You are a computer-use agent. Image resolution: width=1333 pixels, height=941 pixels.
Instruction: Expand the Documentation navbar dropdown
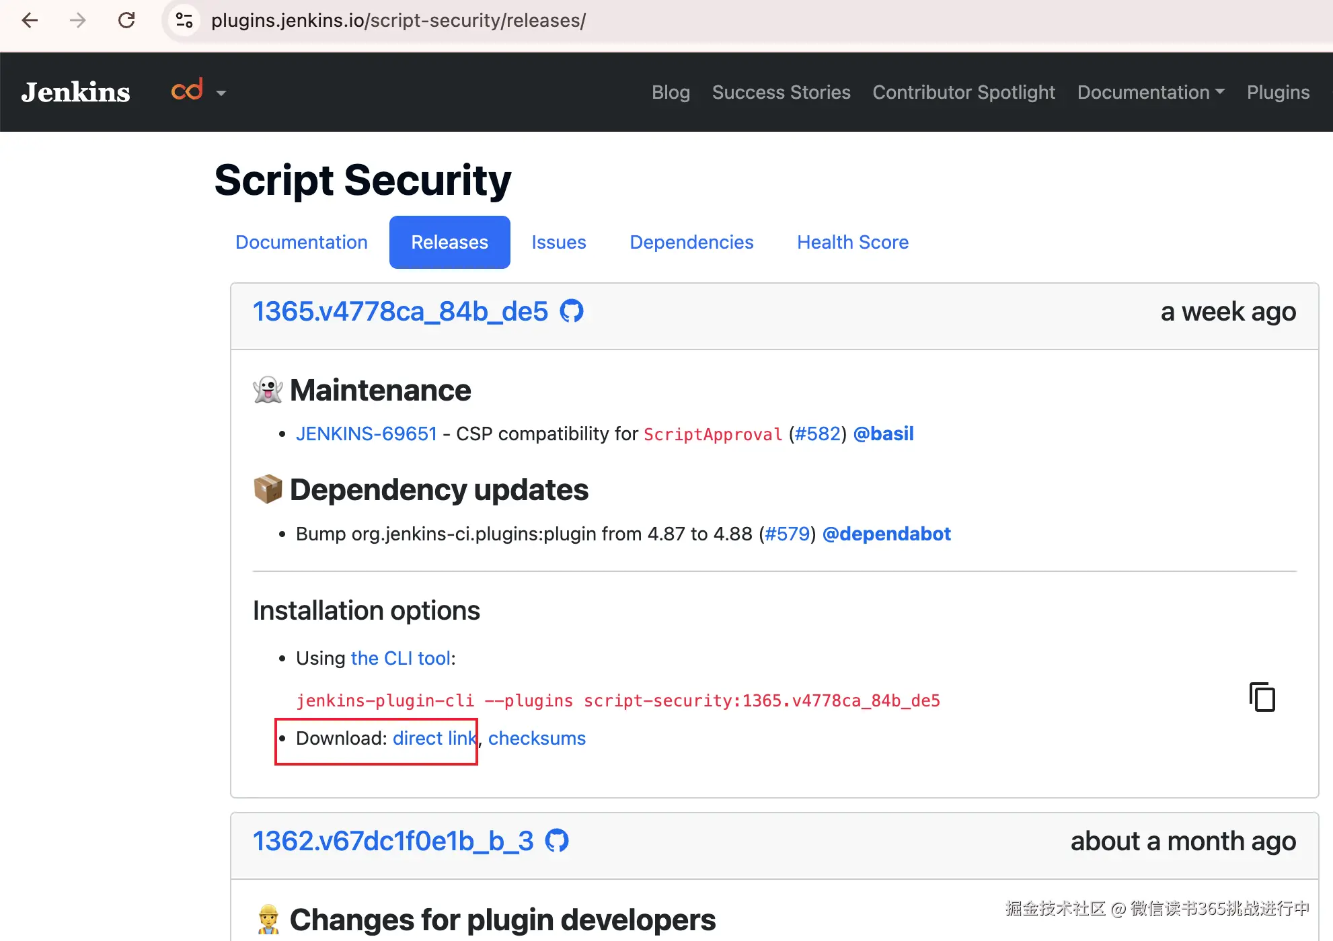point(1150,92)
